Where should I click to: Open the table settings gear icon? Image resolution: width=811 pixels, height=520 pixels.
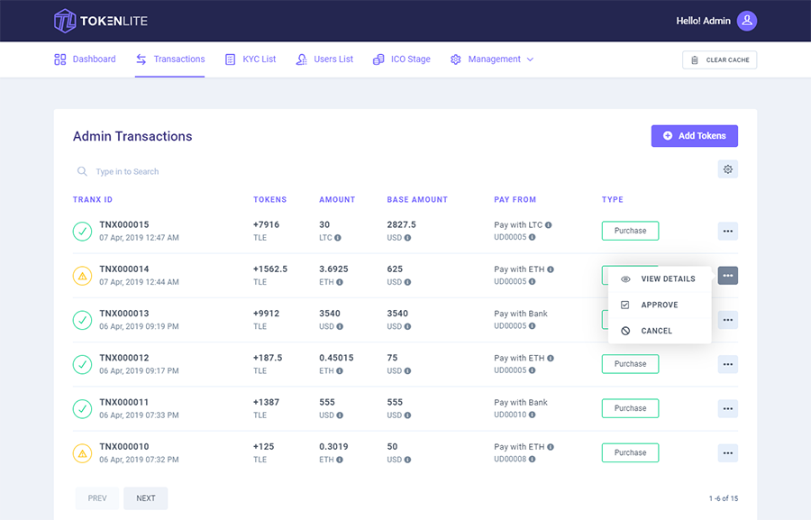tap(728, 169)
